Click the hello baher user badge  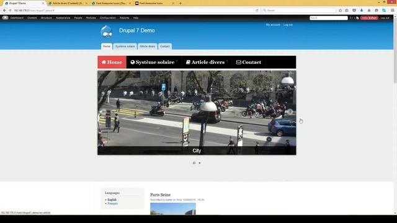[369, 18]
